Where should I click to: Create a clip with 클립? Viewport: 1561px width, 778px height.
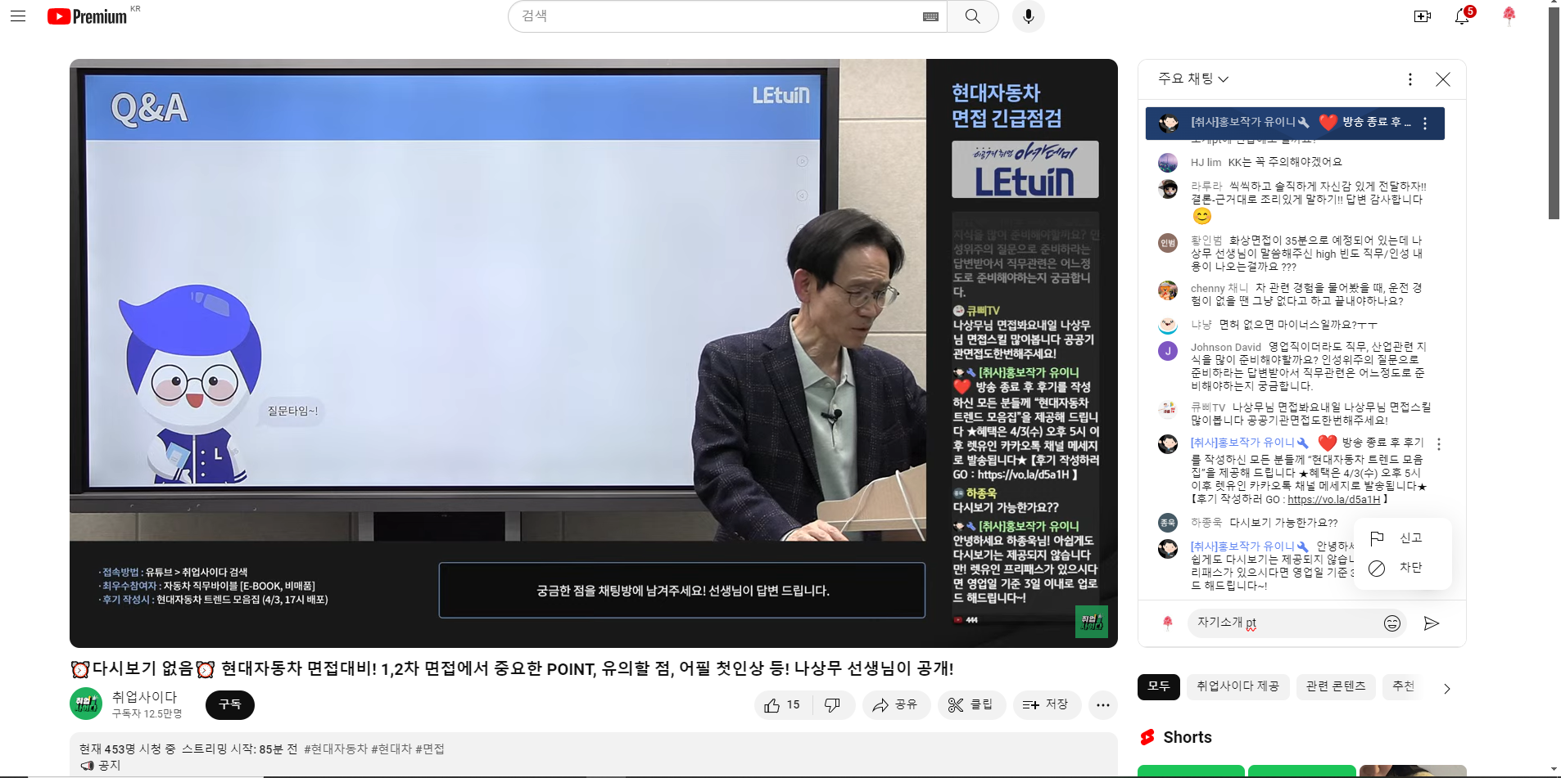coord(971,705)
